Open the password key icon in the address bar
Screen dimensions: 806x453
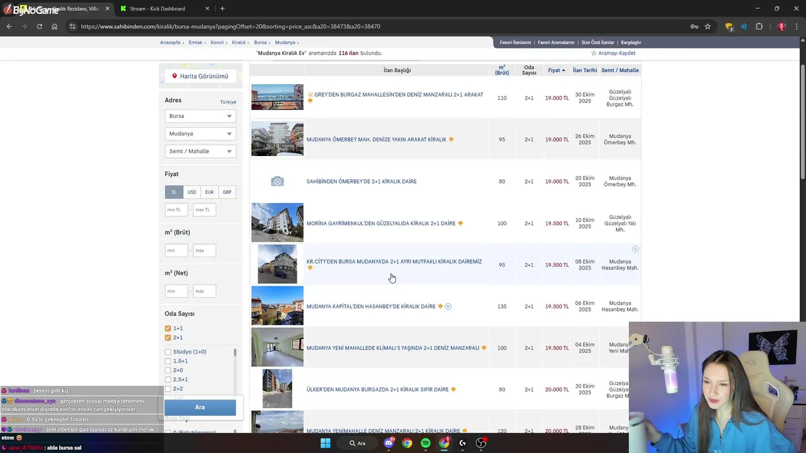pyautogui.click(x=694, y=26)
